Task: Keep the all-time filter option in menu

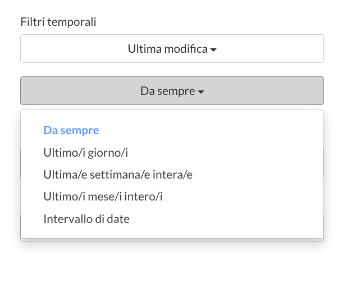Action: 71,130
